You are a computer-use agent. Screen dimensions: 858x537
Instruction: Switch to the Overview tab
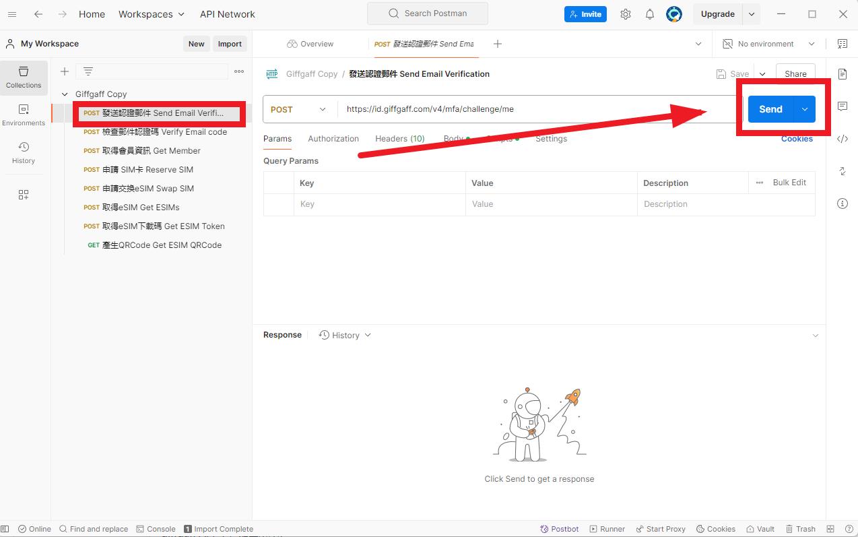(x=310, y=44)
